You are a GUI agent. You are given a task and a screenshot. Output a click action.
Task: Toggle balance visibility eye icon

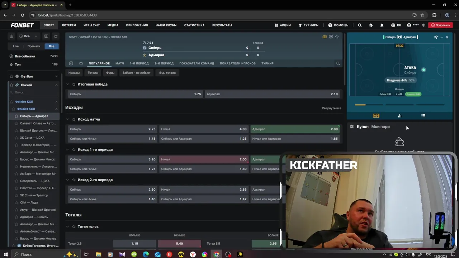pyautogui.click(x=423, y=25)
